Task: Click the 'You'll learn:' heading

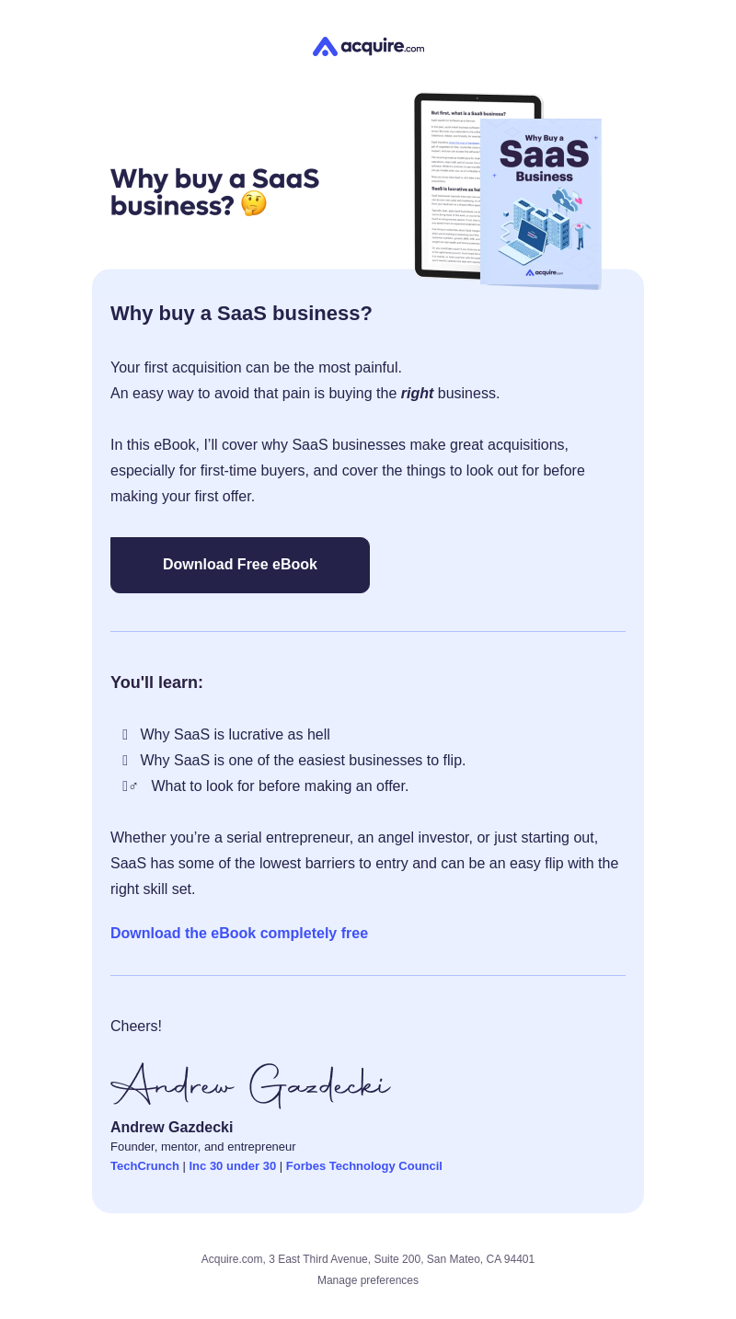Action: [x=156, y=682]
